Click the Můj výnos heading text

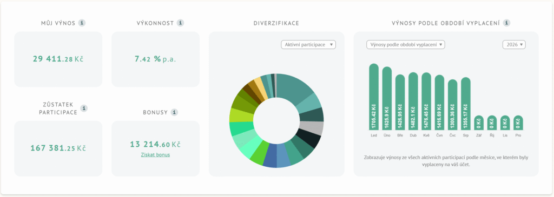(x=58, y=23)
